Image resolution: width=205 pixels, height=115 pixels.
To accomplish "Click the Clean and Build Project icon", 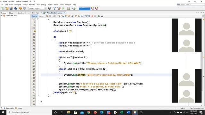I will click(59, 8).
